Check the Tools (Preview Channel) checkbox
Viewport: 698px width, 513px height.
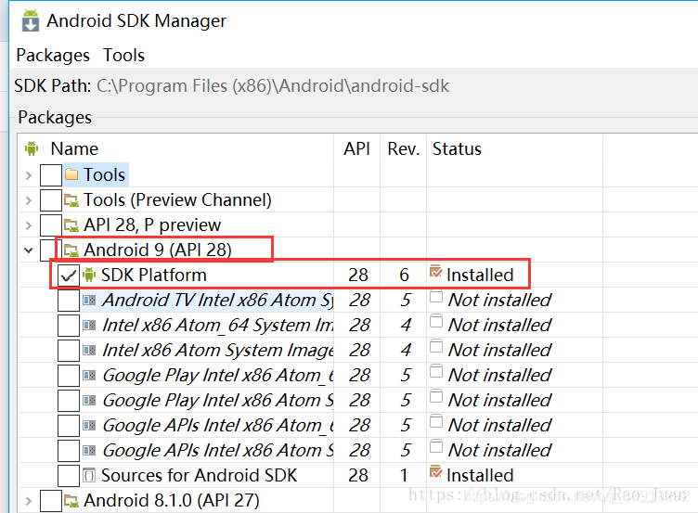click(51, 200)
